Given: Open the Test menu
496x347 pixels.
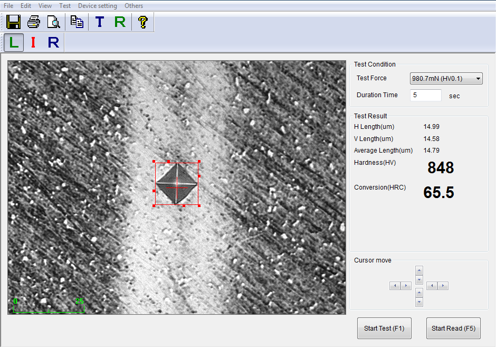Looking at the screenshot, I should 65,6.
